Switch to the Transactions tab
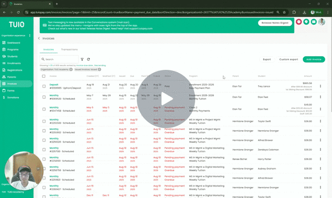Image resolution: width=332 pixels, height=198 pixels. tap(69, 50)
